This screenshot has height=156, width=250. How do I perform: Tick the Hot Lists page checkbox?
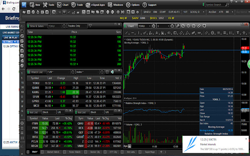(x=122, y=152)
